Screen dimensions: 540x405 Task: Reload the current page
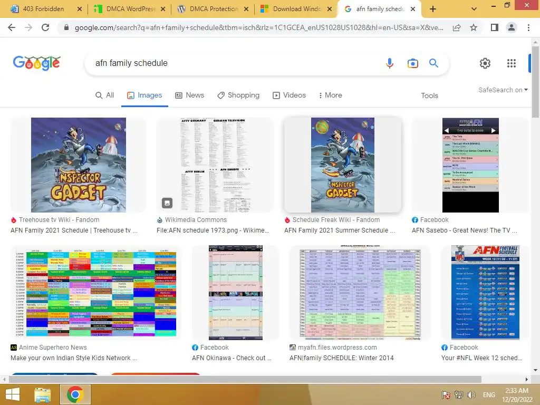click(45, 27)
